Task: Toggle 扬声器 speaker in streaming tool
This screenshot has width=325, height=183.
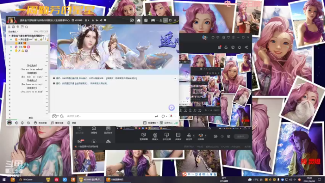Action: click(200, 137)
